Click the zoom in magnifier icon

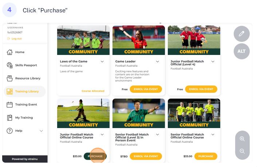point(242,139)
